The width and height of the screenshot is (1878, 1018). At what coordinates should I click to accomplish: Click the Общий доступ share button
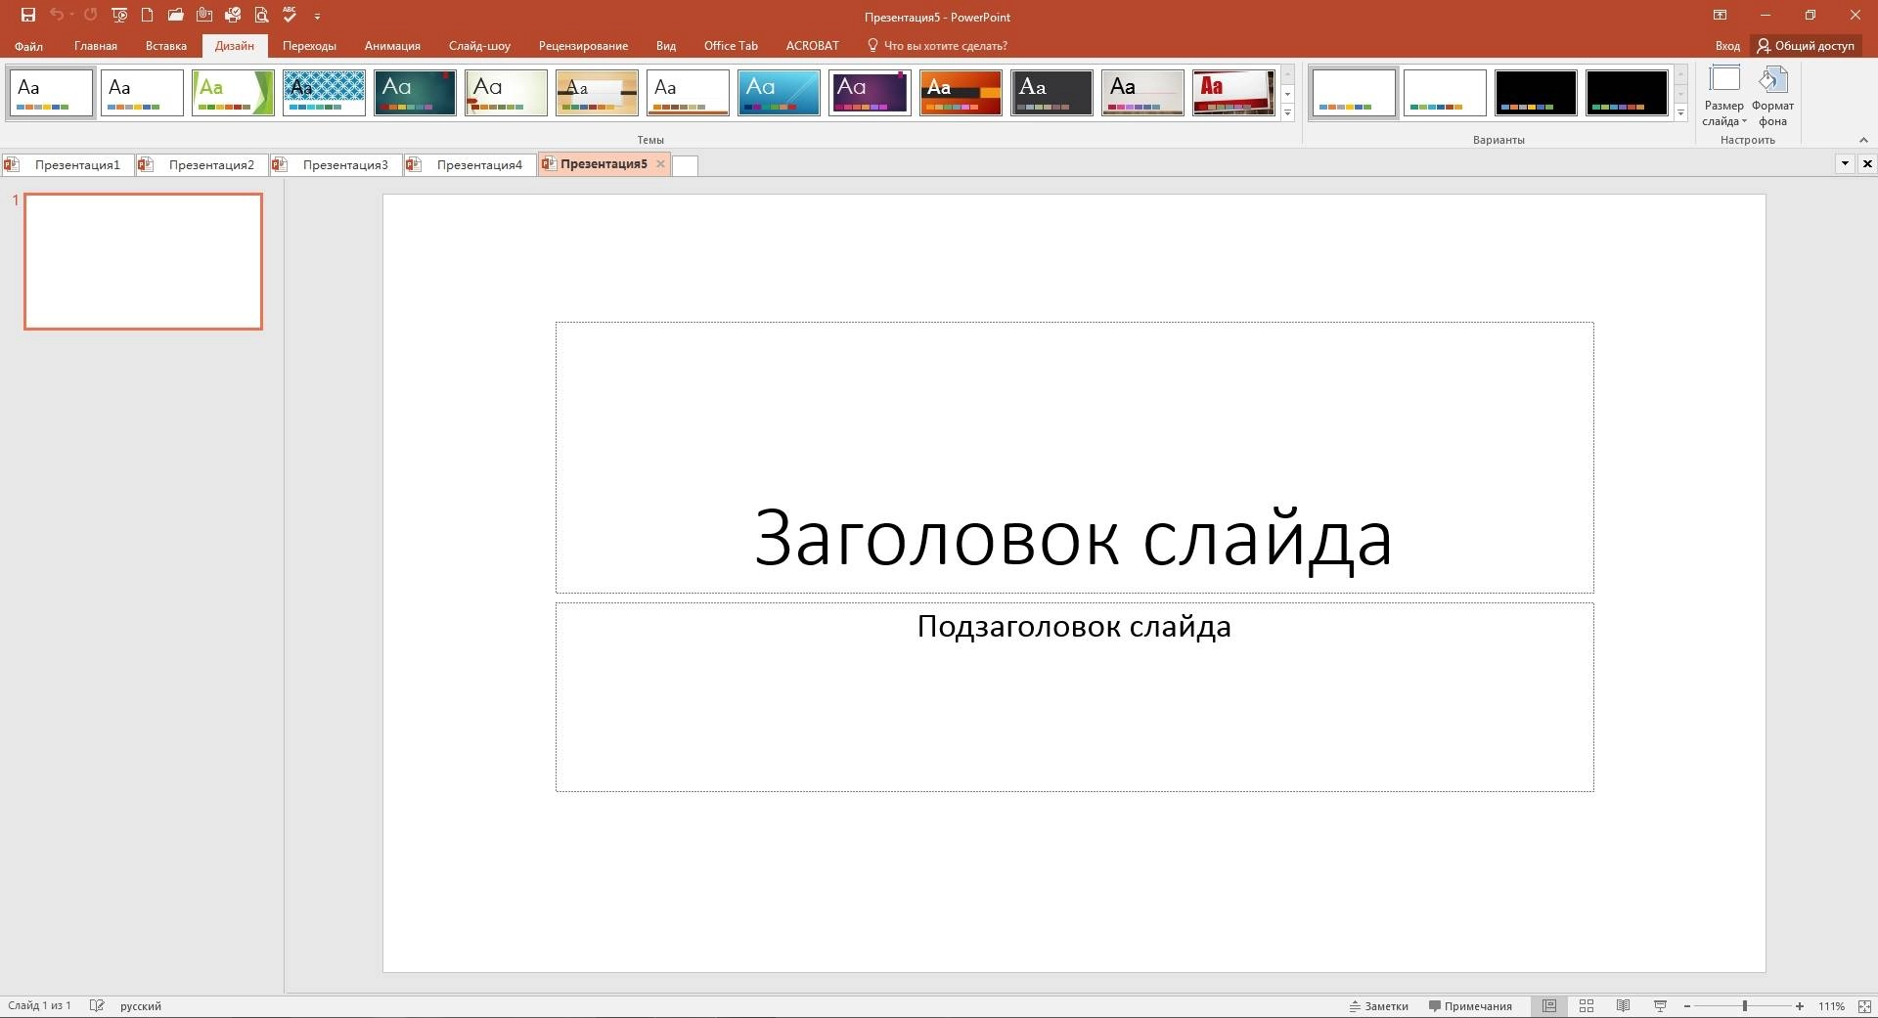pos(1806,46)
